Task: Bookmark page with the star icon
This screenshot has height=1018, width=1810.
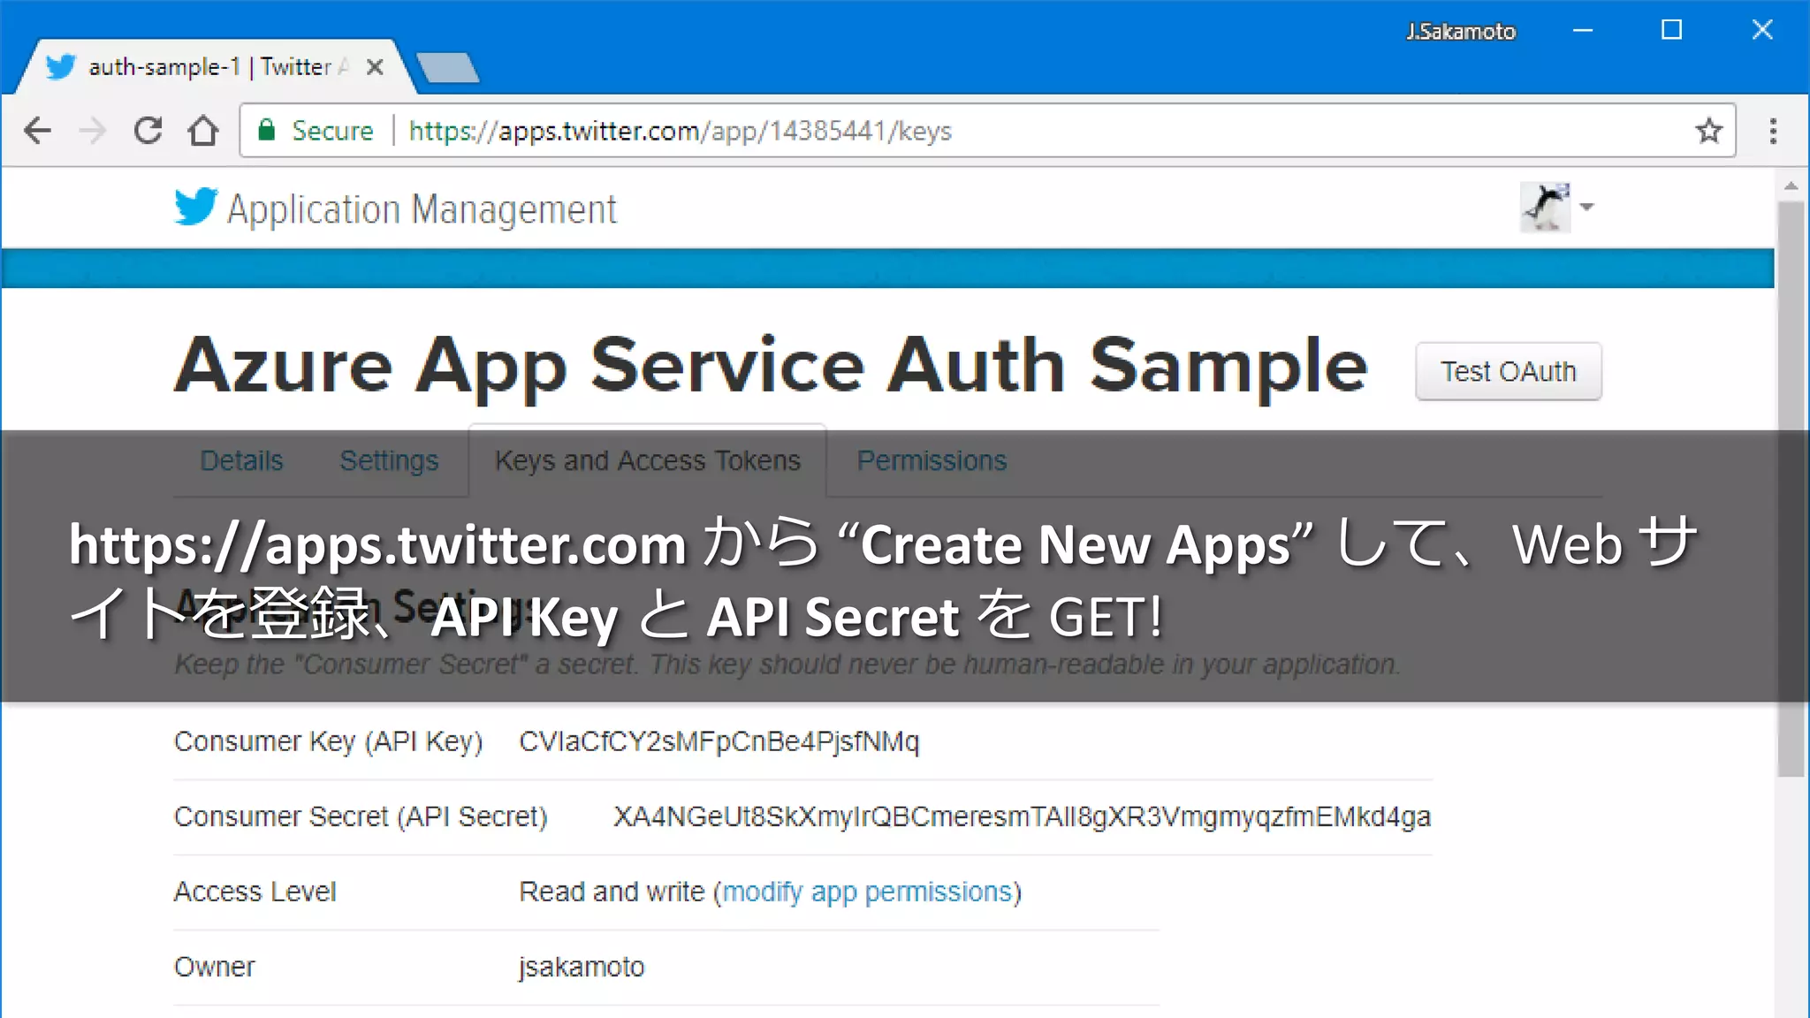Action: pos(1709,131)
